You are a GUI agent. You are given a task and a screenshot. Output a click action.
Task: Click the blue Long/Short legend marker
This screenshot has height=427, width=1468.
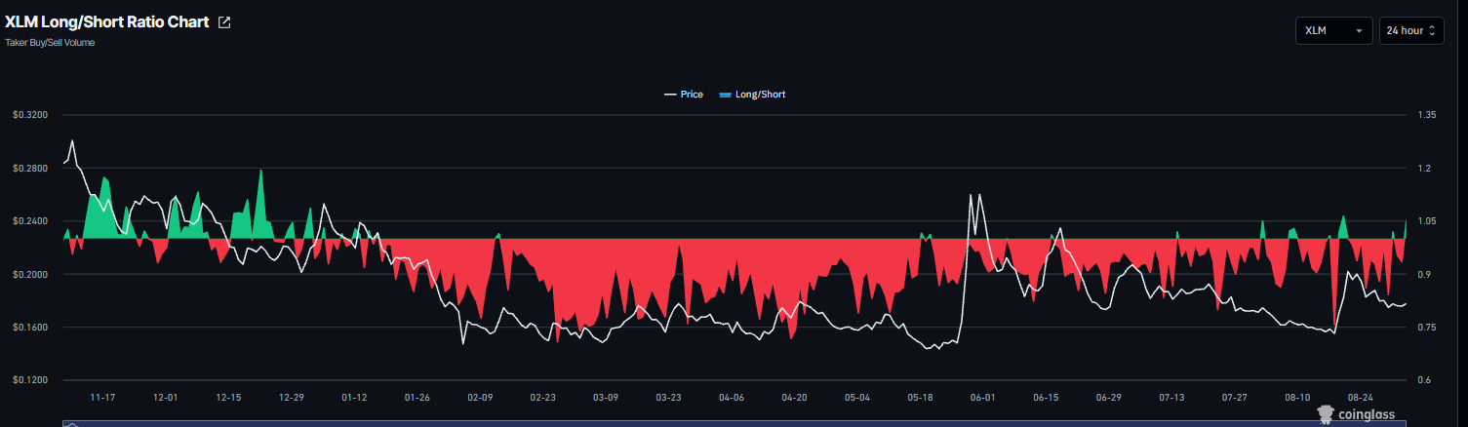pyautogui.click(x=725, y=95)
